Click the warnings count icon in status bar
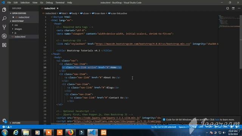The image size is (242, 136). point(8,127)
